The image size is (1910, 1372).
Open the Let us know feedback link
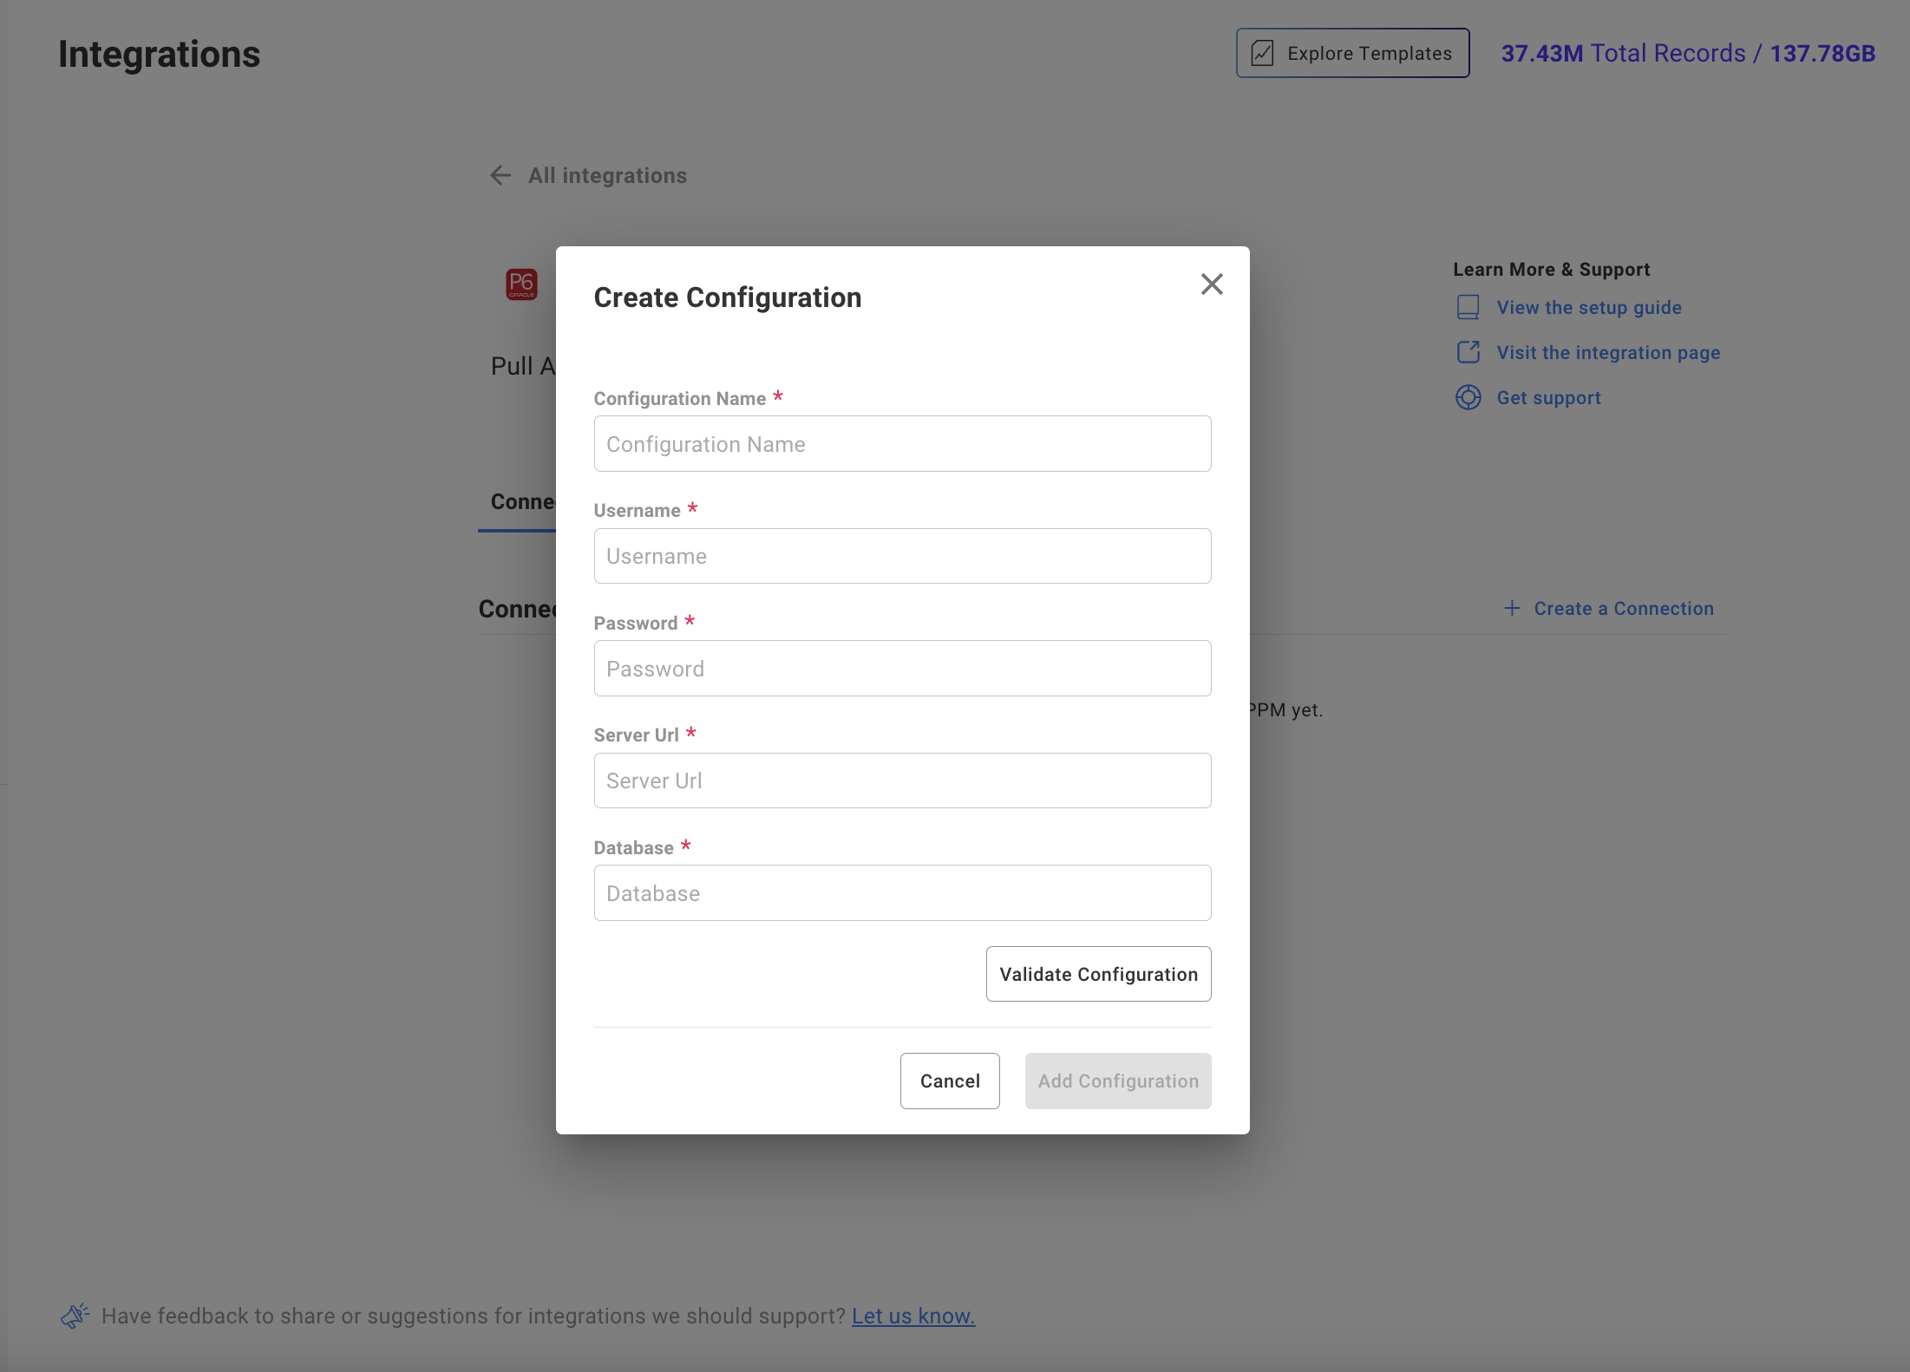912,1316
